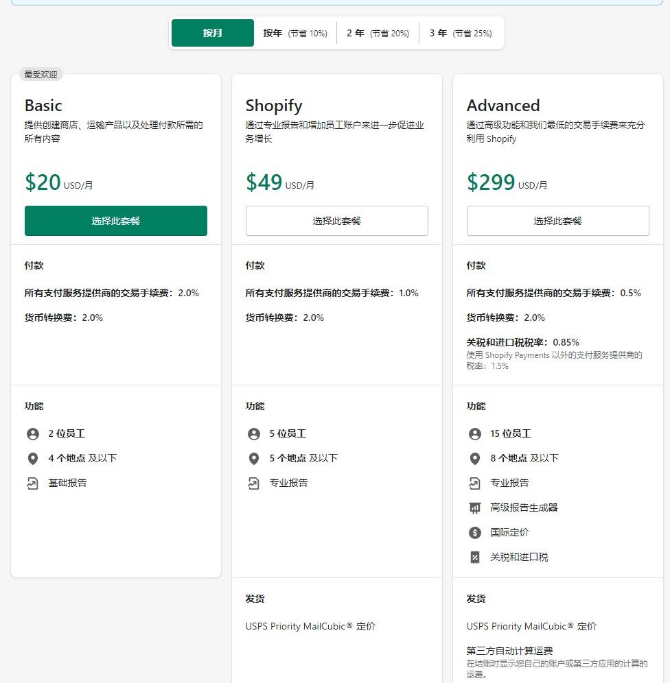The width and height of the screenshot is (670, 683).
Task: Click 8 个地点 及以下 text
Action: pos(524,458)
